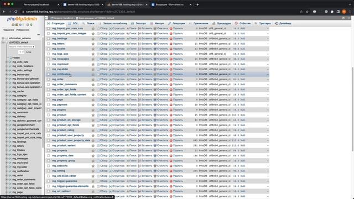
Task: Tick the mg_url_redirect checkbox
Action: coord(48,191)
